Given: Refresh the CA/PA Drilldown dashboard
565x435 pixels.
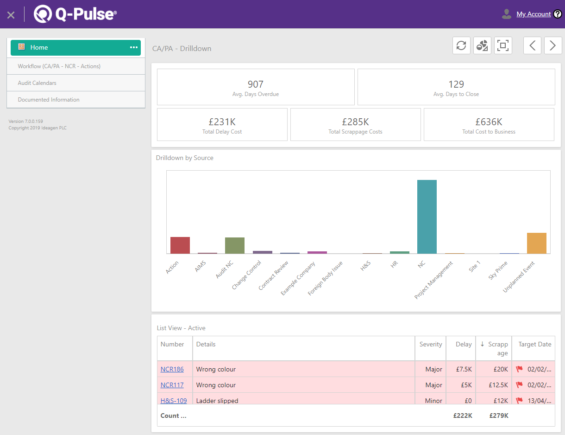Looking at the screenshot, I should [461, 45].
